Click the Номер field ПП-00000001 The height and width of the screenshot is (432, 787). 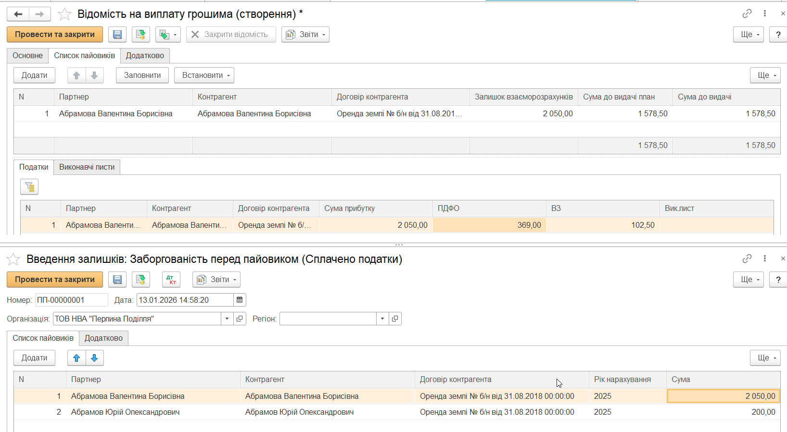point(72,300)
